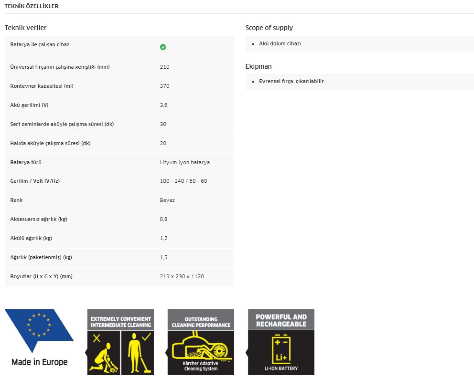The width and height of the screenshot is (474, 378).
Task: Click Sert zeminlerde aküyle çalışma süresi label
Action: pyautogui.click(x=62, y=124)
